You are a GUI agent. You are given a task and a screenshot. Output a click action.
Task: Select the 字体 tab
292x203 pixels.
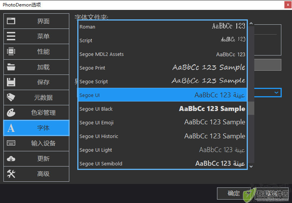click(x=36, y=128)
